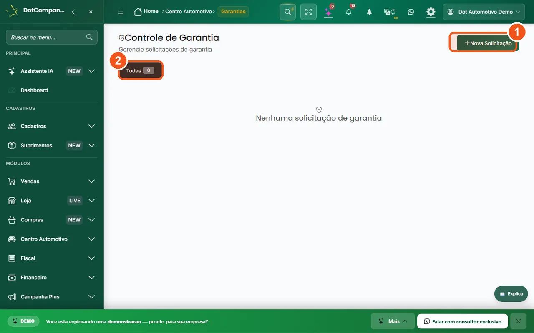
Task: Open Dot Automotivo Demo account dropdown
Action: [x=484, y=12]
